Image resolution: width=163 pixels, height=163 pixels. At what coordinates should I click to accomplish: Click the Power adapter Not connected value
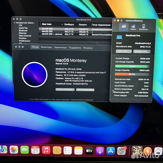tap(141, 96)
